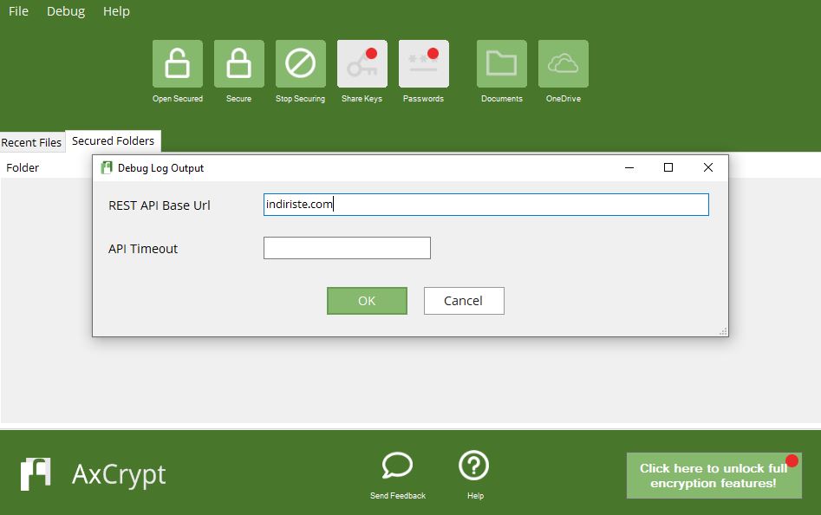Viewport: 821px width, 515px height.
Task: Click the dialog resize grip corner
Action: [x=723, y=331]
